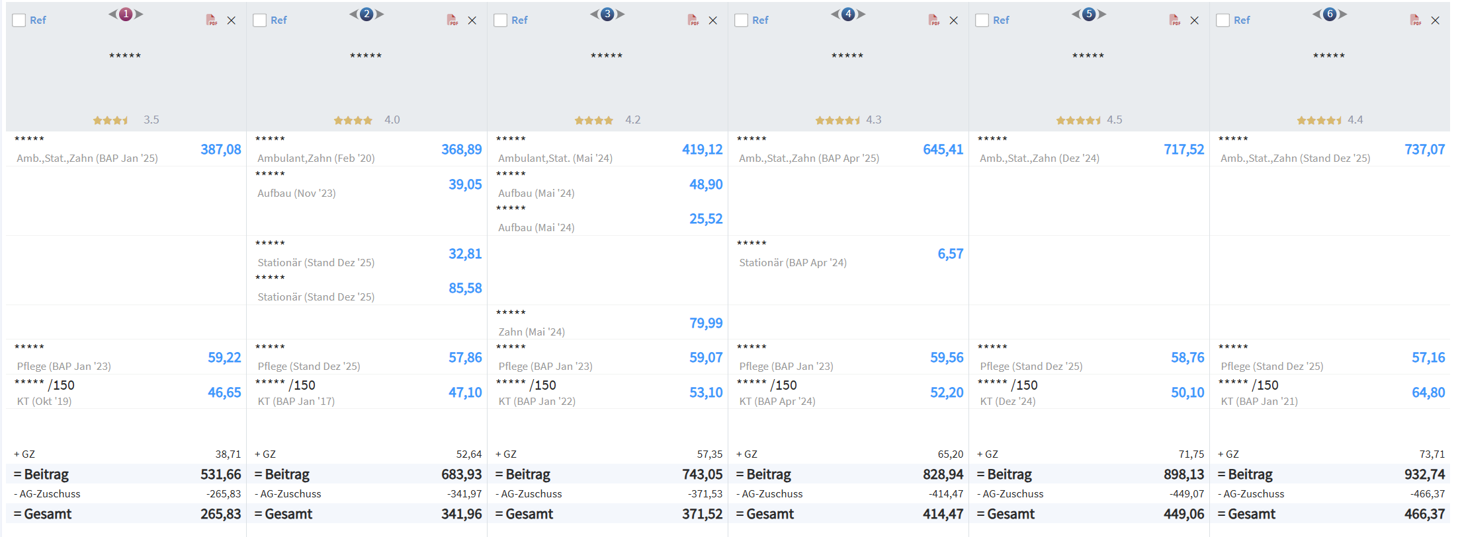Screen dimensions: 1460x537
Task: Check the Ref box for column 6
Action: click(1223, 20)
